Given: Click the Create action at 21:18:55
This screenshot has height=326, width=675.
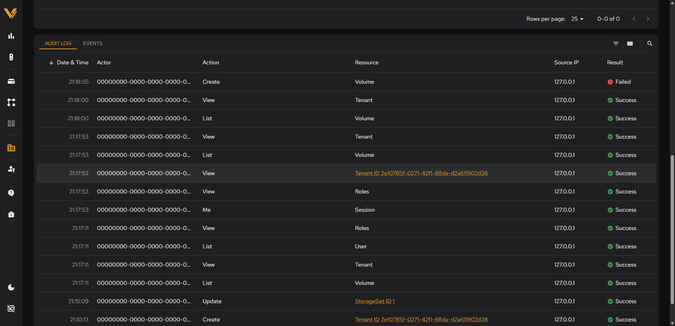Looking at the screenshot, I should [211, 82].
